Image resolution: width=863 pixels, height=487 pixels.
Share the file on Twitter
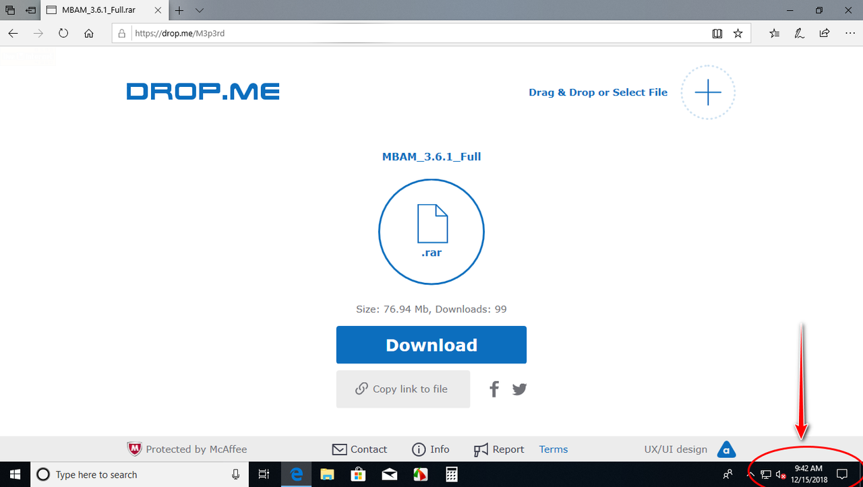point(519,389)
